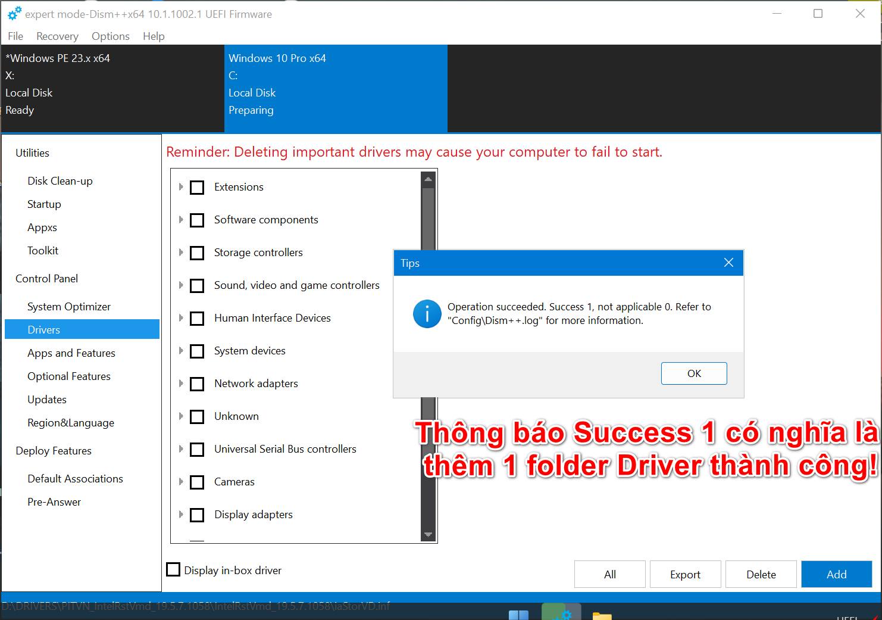Open the Options menu
Image resolution: width=882 pixels, height=620 pixels.
110,36
